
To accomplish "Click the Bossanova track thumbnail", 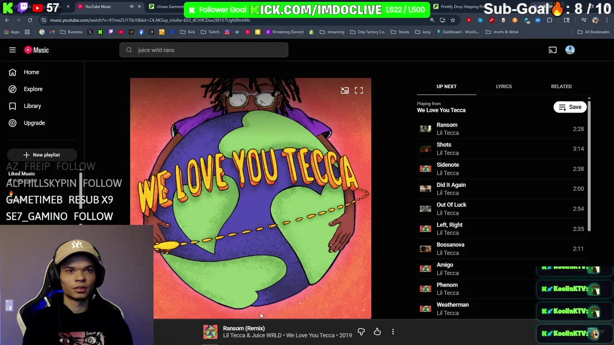I will pos(425,249).
